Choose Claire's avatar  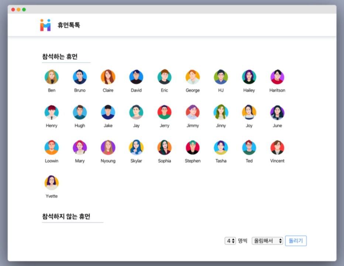click(108, 77)
